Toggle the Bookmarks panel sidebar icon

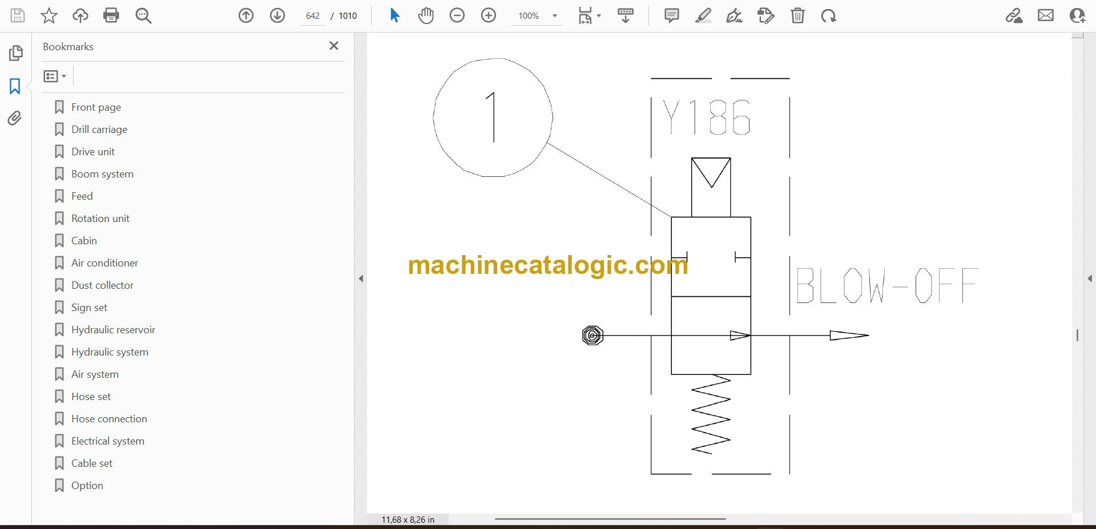(15, 86)
